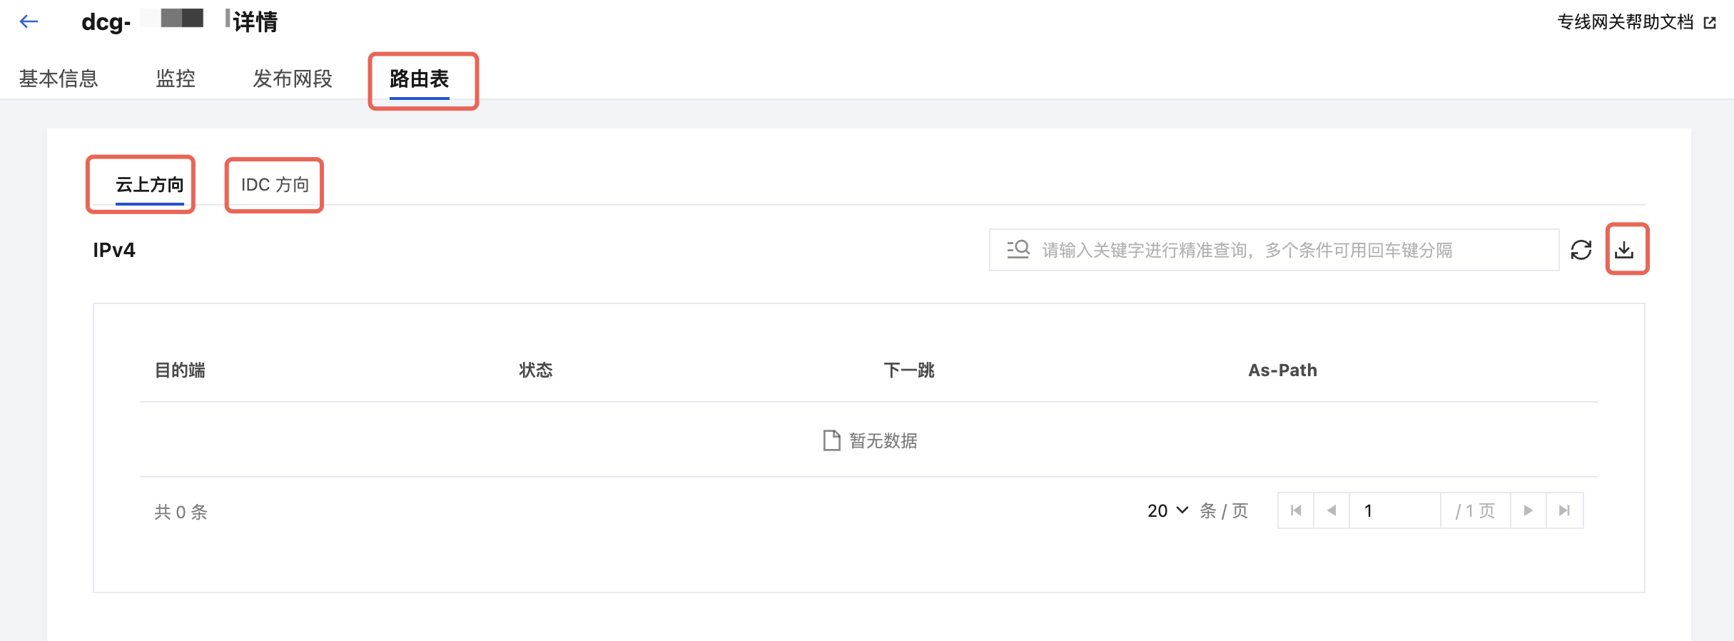The height and width of the screenshot is (641, 1734).
Task: Open the 监控 tab
Action: coord(176,79)
